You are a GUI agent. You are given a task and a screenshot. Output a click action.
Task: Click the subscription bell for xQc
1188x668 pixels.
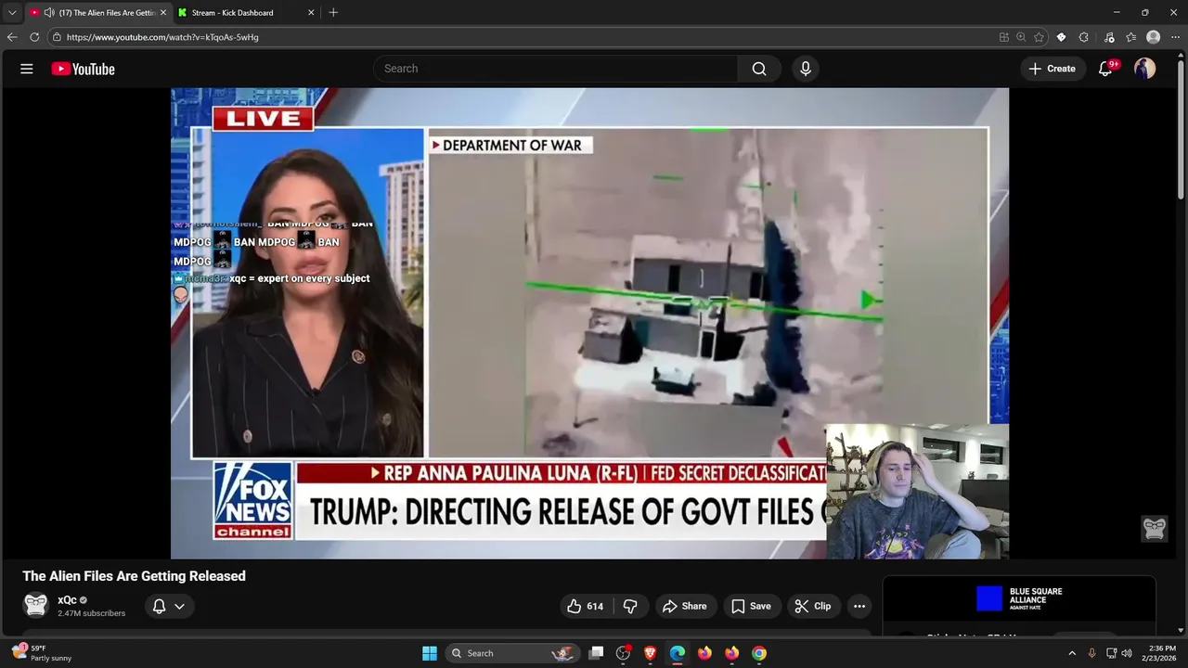tap(159, 606)
